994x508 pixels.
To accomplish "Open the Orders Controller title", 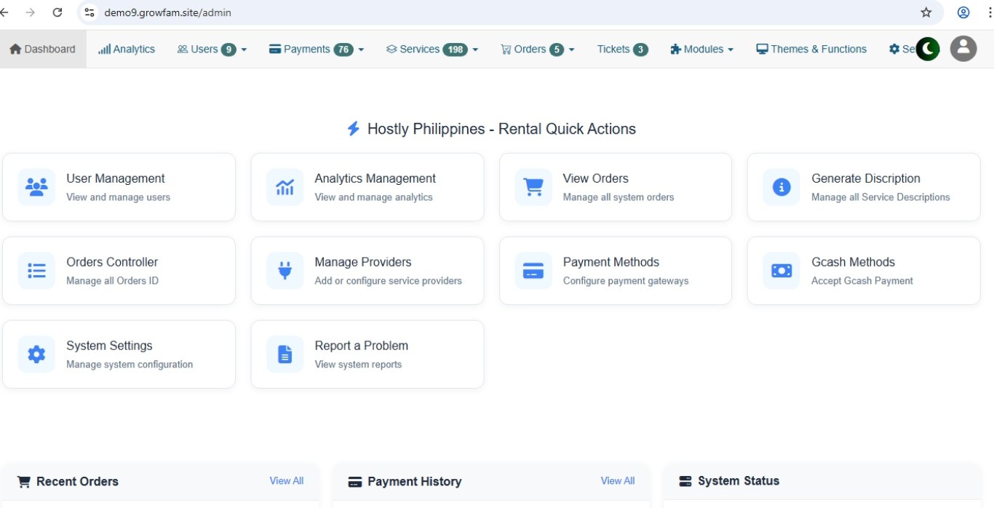I will pos(112,262).
